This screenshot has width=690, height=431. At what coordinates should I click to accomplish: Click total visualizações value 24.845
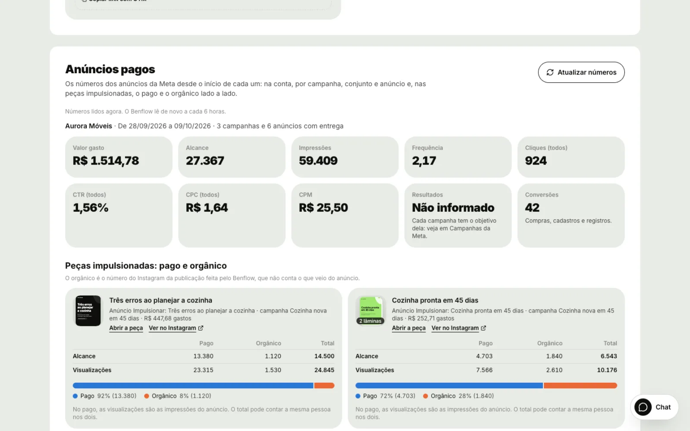point(324,370)
